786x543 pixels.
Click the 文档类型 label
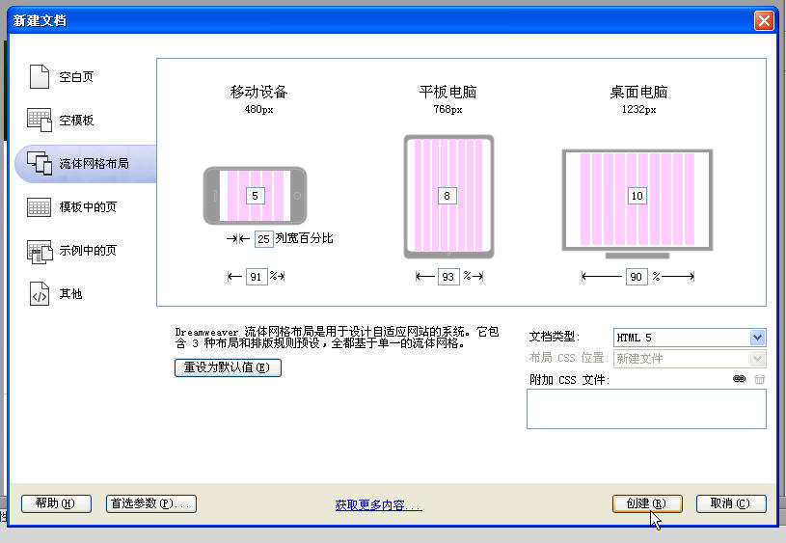555,337
